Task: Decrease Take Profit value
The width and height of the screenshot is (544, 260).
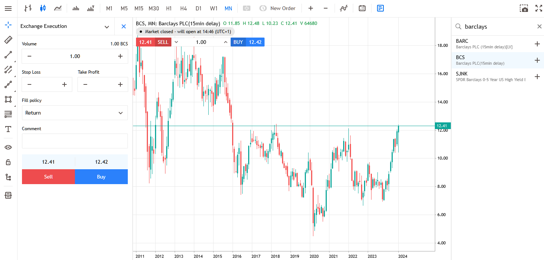Action: tap(85, 84)
